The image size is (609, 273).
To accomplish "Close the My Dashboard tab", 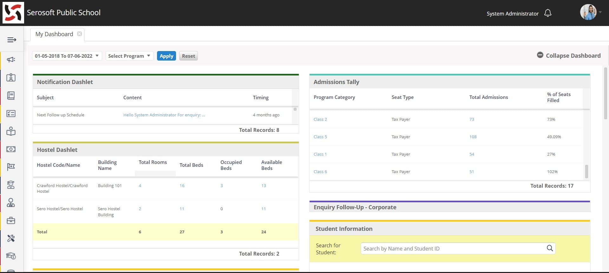I will (x=80, y=34).
